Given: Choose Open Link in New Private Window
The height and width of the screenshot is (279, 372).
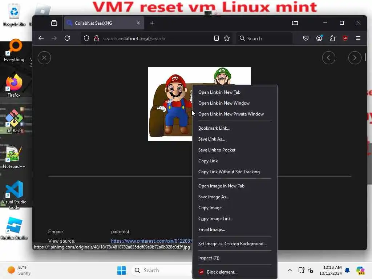Looking at the screenshot, I should point(235,114).
